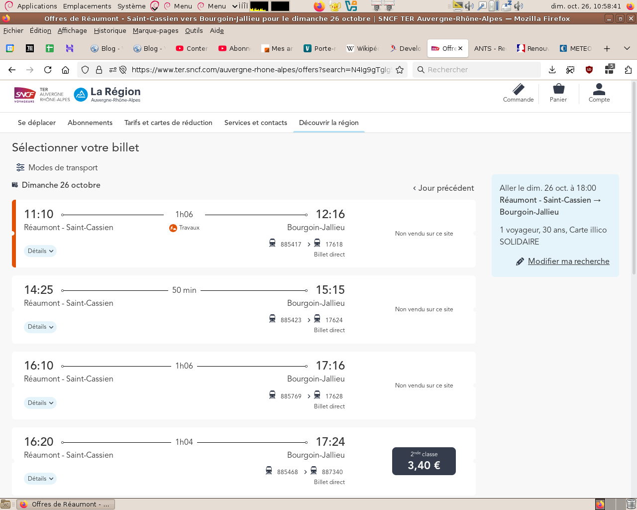
Task: Open the Abonnements navigation menu
Action: coord(90,123)
